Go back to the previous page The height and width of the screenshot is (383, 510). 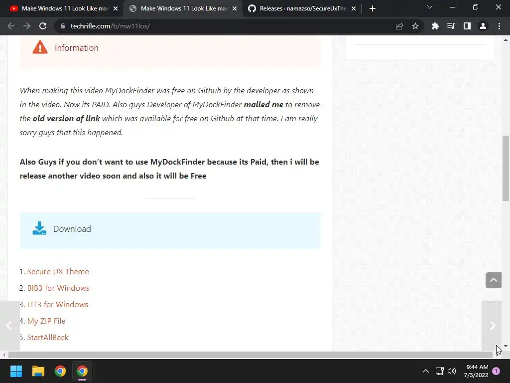pos(11,26)
